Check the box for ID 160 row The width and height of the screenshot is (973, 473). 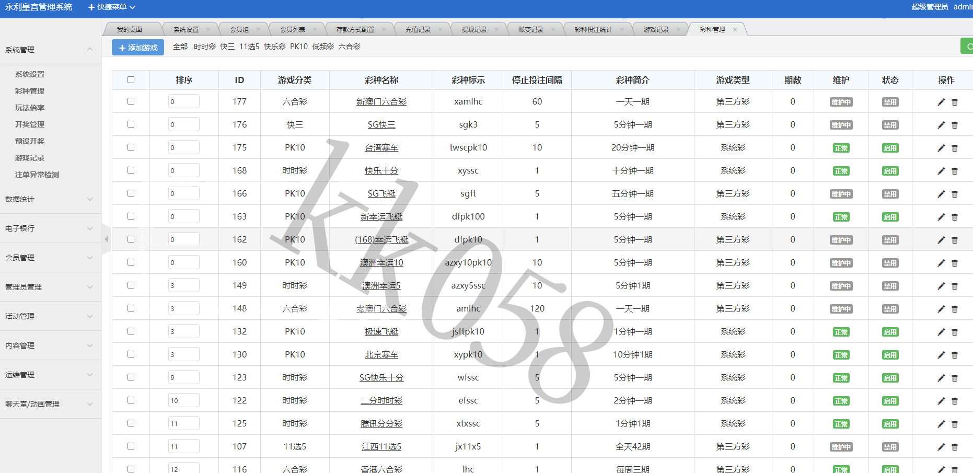pyautogui.click(x=131, y=262)
